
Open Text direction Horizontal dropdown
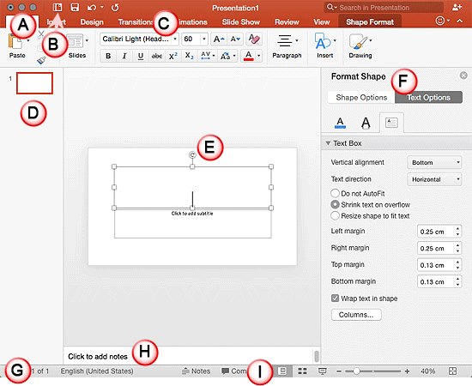click(434, 179)
